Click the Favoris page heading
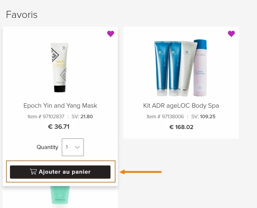The height and width of the screenshot is (208, 257). pyautogui.click(x=22, y=14)
